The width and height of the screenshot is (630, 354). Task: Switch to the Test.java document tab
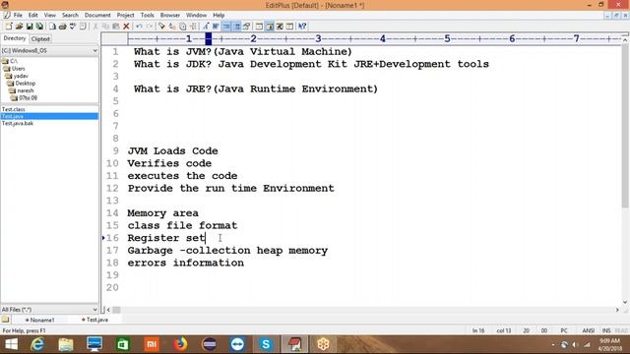(x=95, y=320)
